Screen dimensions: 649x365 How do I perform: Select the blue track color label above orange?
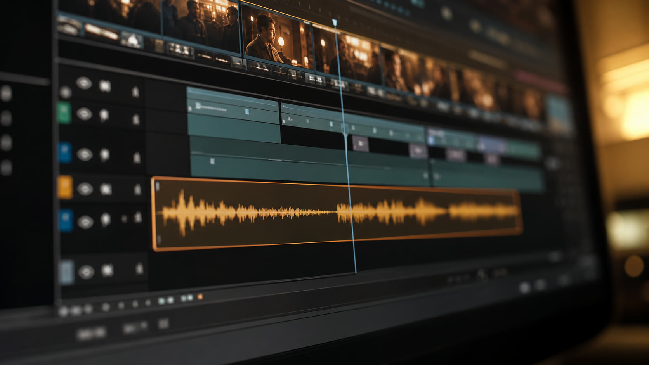click(65, 152)
